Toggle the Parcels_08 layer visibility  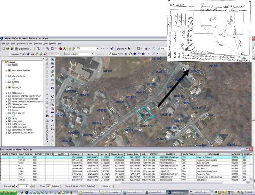[x=10, y=87]
